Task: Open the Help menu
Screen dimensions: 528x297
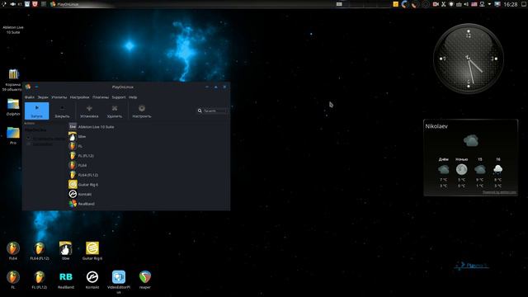Action: click(133, 97)
